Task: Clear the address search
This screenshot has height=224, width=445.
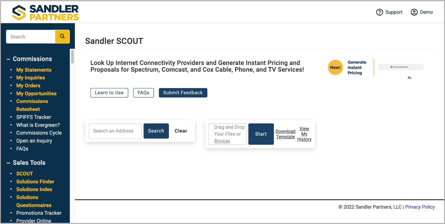Action: [181, 131]
